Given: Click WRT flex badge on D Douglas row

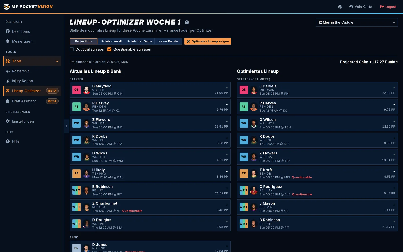Looking at the screenshot, I should coord(76,224).
